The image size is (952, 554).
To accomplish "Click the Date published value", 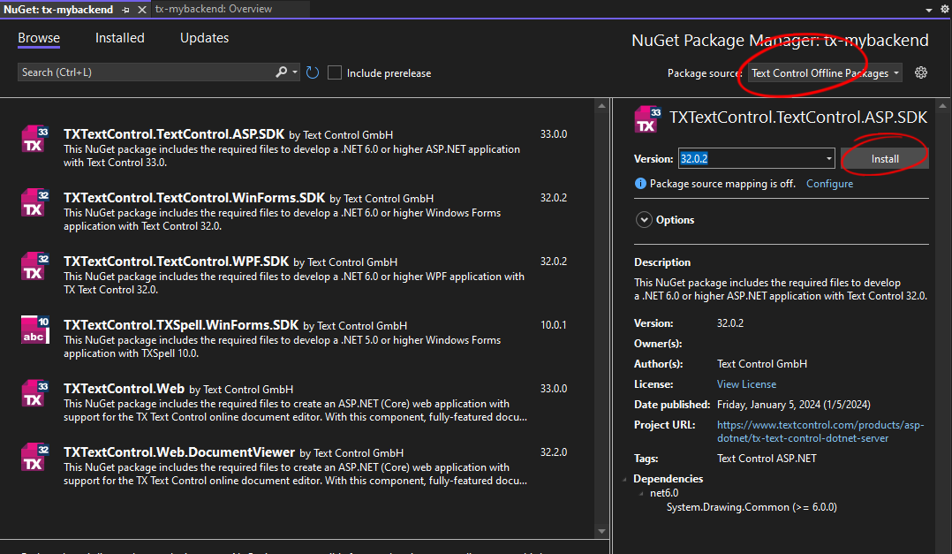I will (x=794, y=405).
